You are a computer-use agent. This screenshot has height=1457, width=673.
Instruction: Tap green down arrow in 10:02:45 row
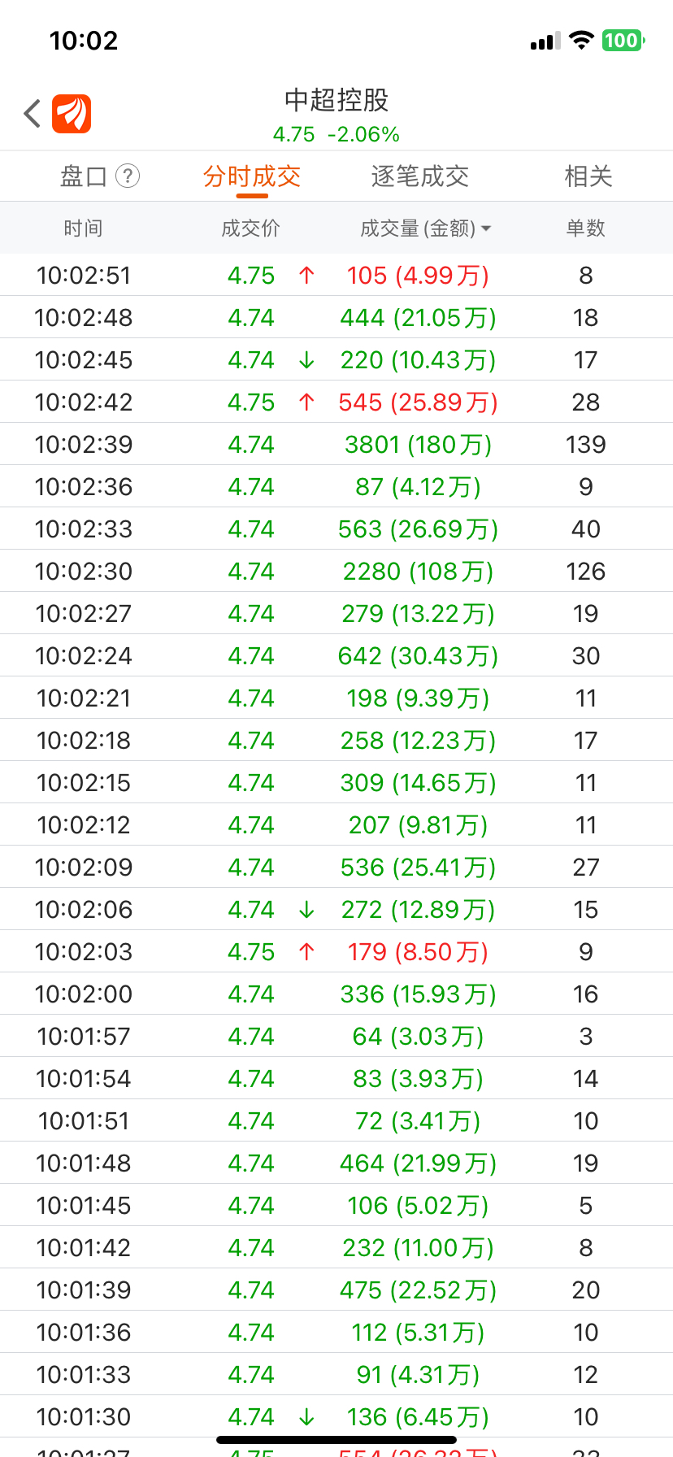click(x=306, y=360)
